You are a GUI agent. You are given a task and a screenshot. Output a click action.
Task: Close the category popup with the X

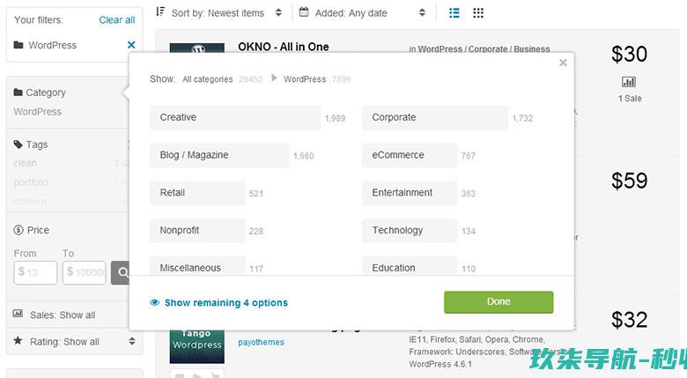563,63
